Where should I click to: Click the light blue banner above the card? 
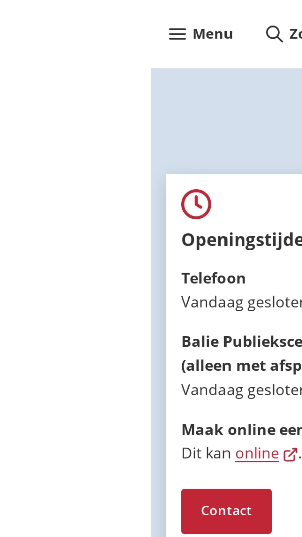(x=226, y=121)
